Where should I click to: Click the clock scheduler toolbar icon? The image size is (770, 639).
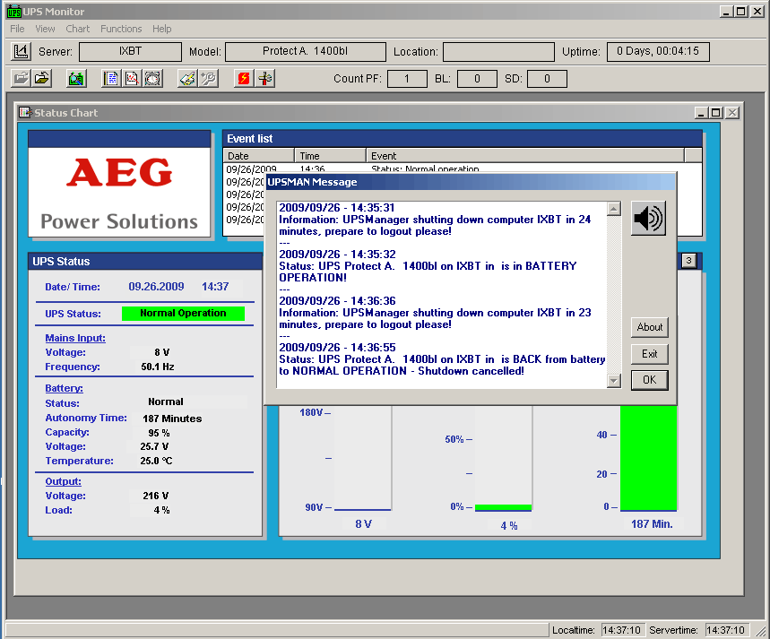pos(152,79)
